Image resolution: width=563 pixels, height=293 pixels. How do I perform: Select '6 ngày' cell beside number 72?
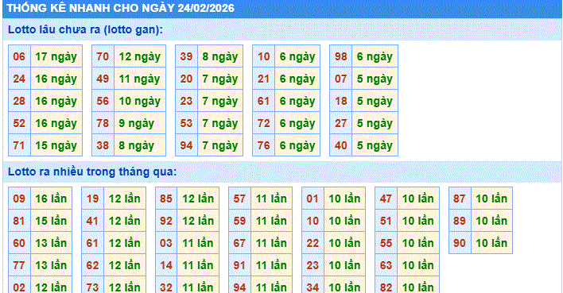[297, 123]
